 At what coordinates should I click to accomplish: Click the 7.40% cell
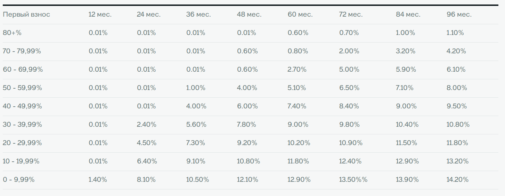click(297, 106)
